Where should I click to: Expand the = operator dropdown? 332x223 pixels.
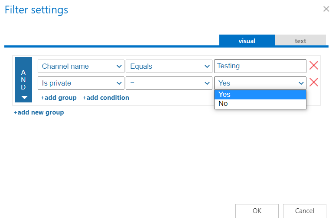[x=168, y=83]
